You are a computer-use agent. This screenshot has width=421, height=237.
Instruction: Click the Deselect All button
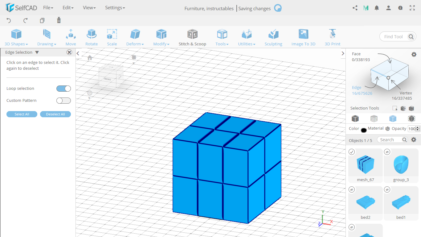pos(55,114)
